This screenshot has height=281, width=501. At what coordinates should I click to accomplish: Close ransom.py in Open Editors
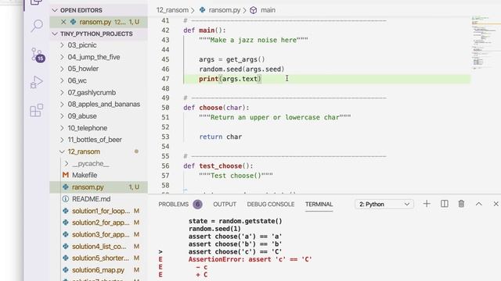(63, 22)
